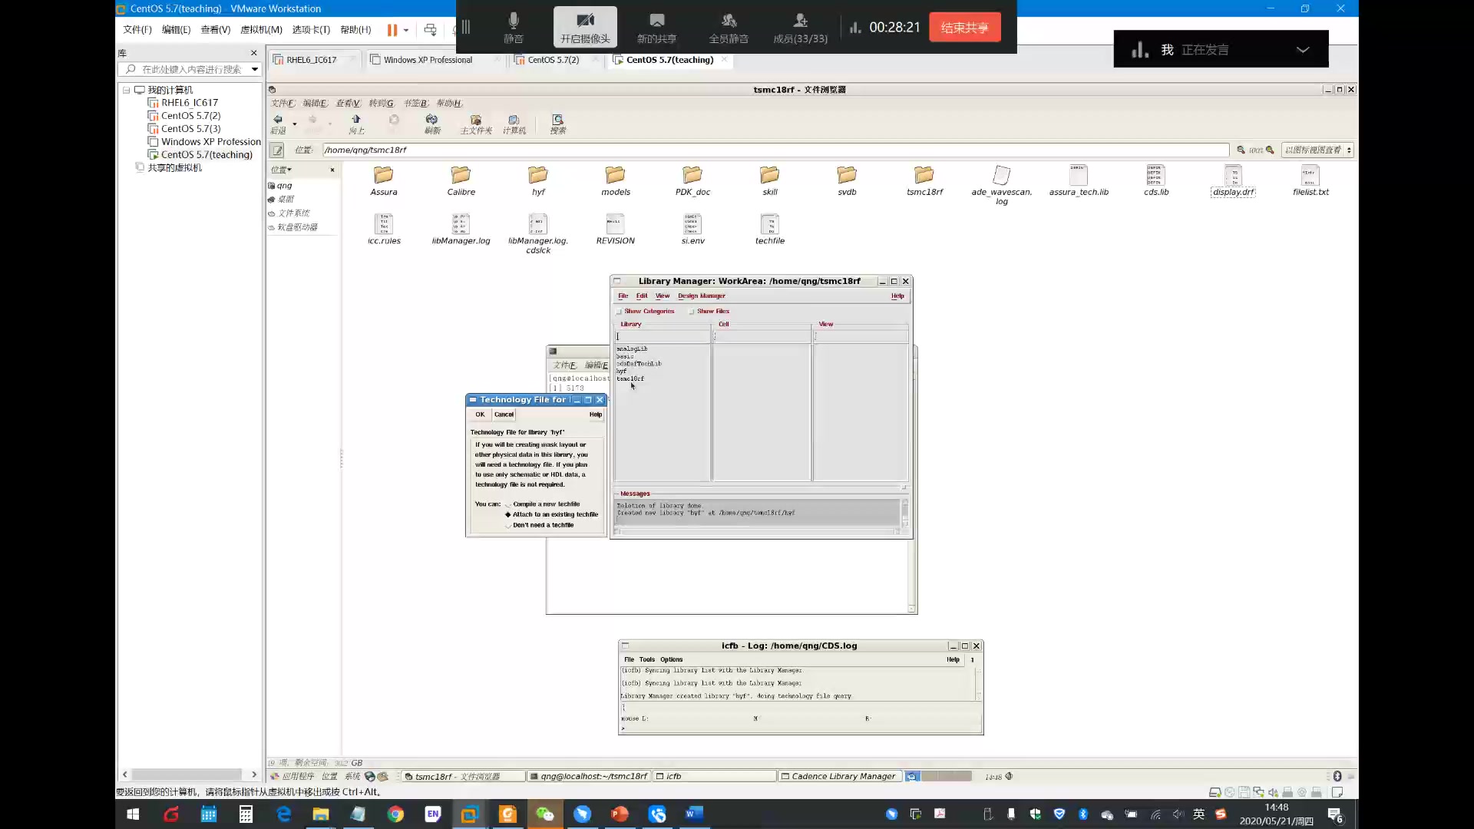Collapse the 我的计算机 tree node
1474x829 pixels.
(x=127, y=90)
